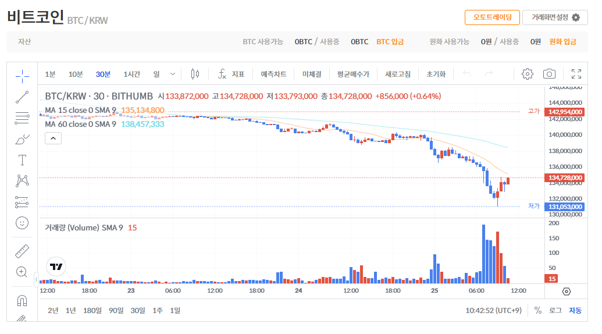Screen dimensions: 602x334
Task: Set chart range to 1일
Action: point(175,310)
